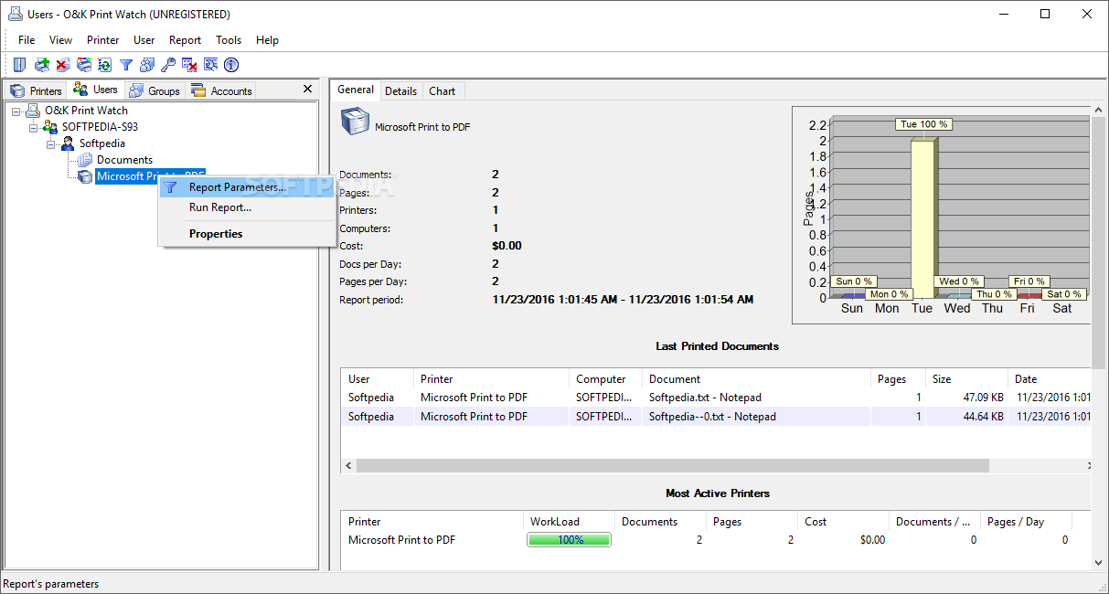Click the Cost column header

click(843, 522)
